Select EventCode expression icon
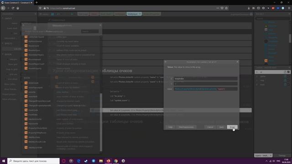Viewport: 292px width, 164px height. coord(26,110)
